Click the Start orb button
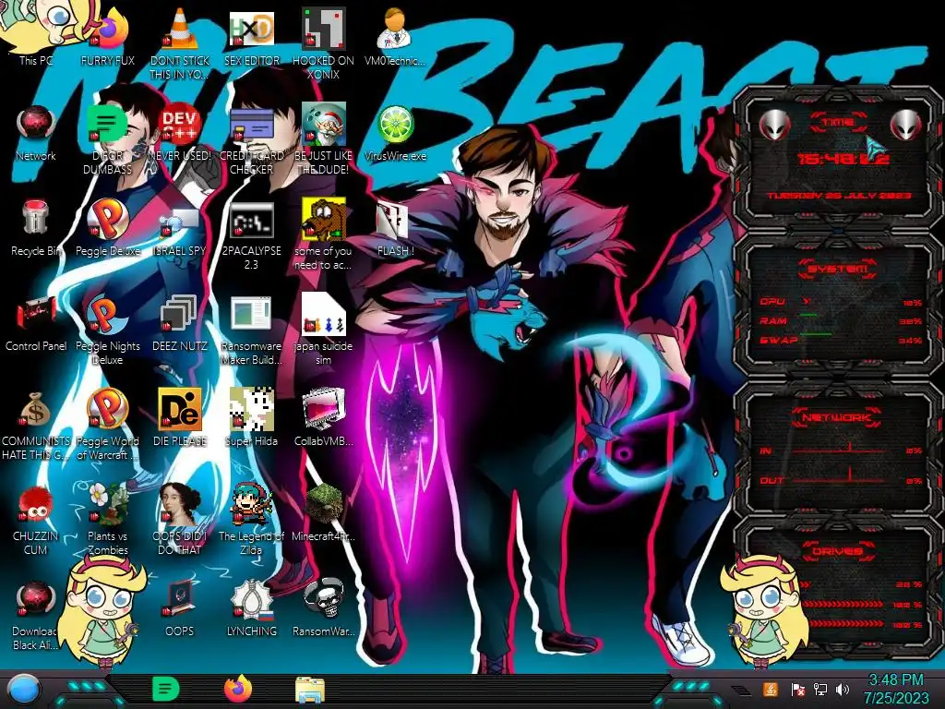Screen dimensions: 945x709 pos(23,690)
